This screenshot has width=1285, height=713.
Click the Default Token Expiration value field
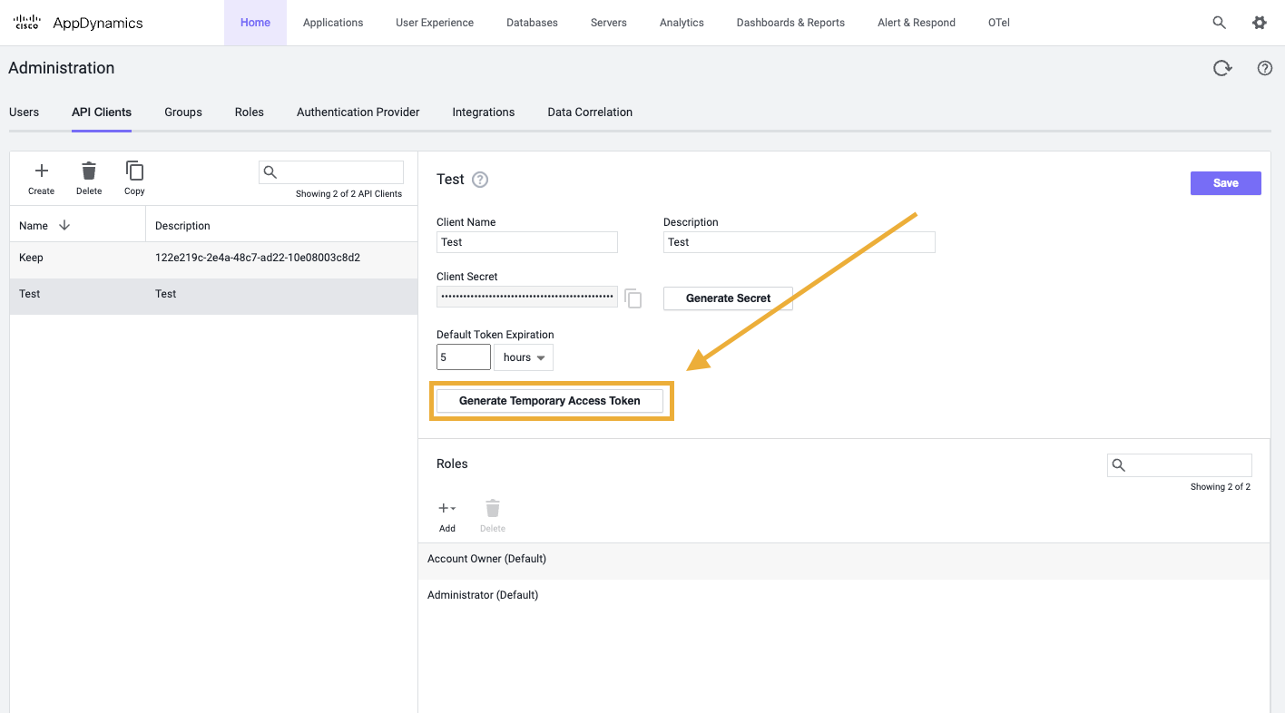(x=464, y=357)
